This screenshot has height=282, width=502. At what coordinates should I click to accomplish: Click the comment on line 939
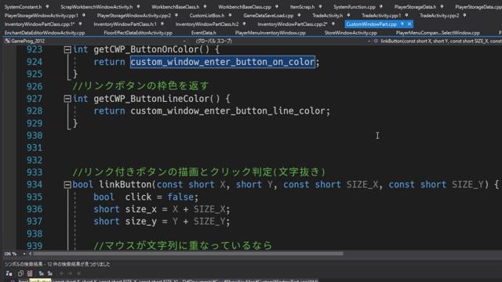(183, 245)
